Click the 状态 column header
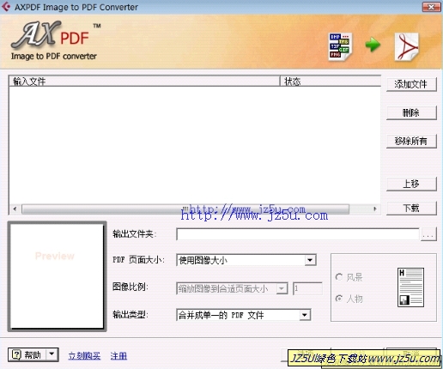 [331, 82]
